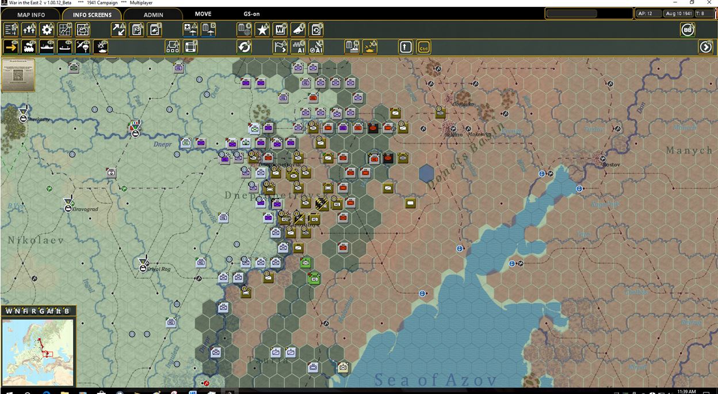Toggle the N filter on minimap bar
Viewport: 718px width, 394px height.
(17, 311)
